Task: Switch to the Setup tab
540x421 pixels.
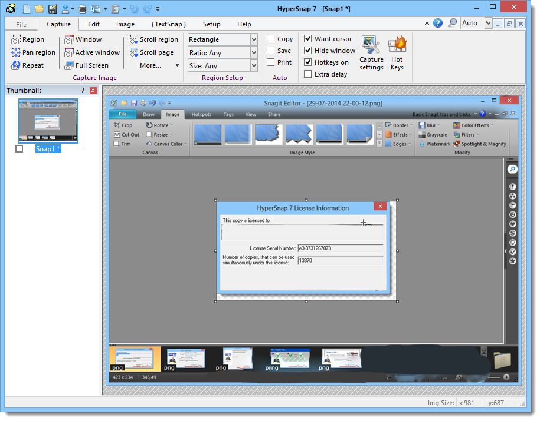Action: click(211, 24)
